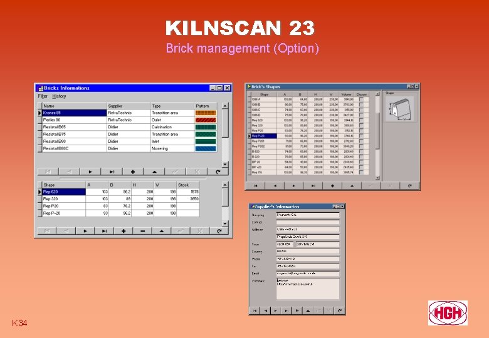This screenshot has width=489, height=338.
Task: Refresh the Brick's Shapes table
Action: 410,186
